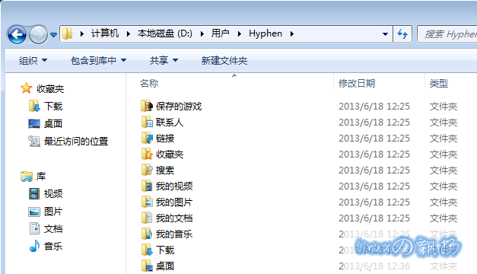Expand the arrow before 计算机 in address bar
The width and height of the screenshot is (477, 274).
point(81,33)
